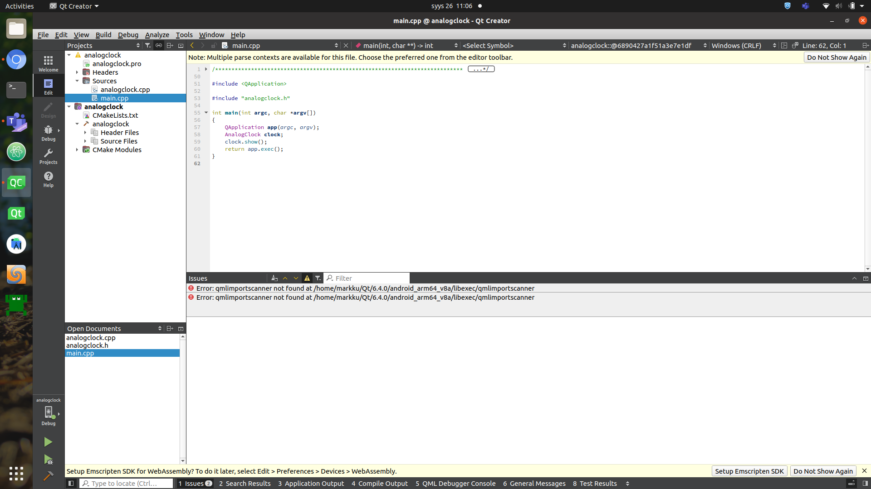Open the parse context analogclock dropdown

click(638, 45)
